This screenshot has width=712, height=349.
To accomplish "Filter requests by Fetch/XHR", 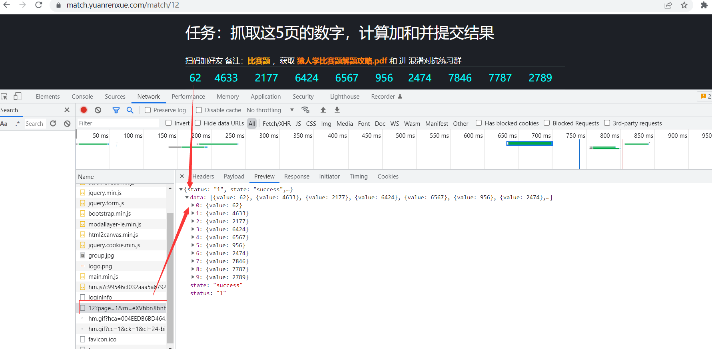I will click(x=277, y=123).
